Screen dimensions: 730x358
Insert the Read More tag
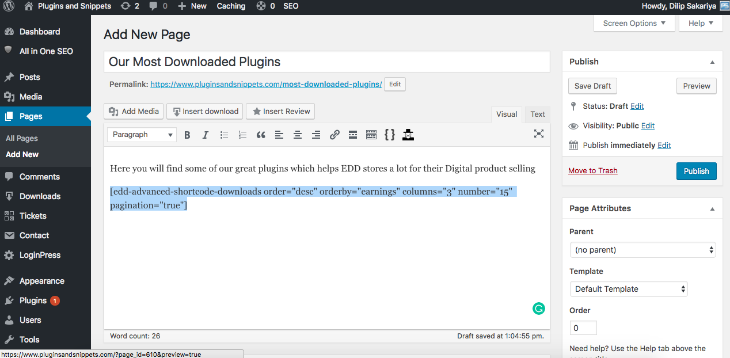point(353,135)
